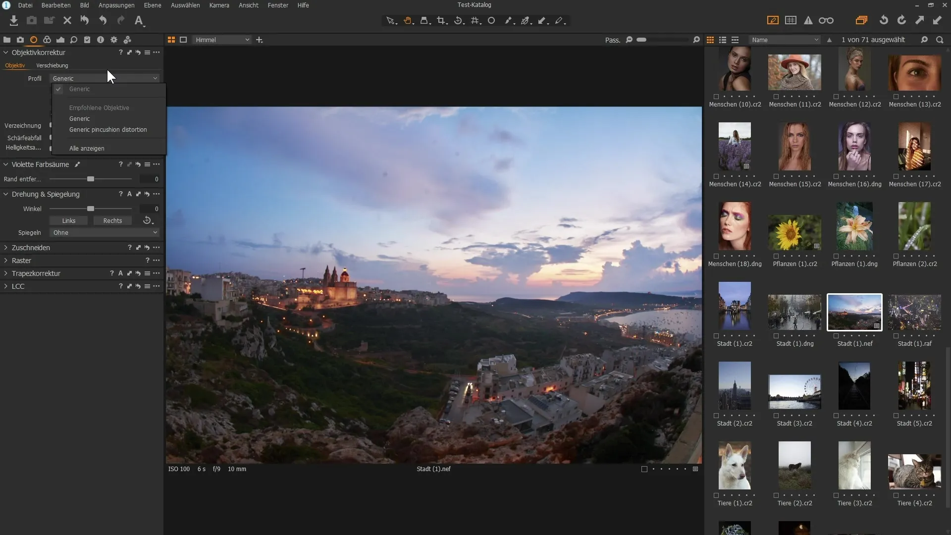
Task: Select the pointer cursor tool
Action: (x=391, y=21)
